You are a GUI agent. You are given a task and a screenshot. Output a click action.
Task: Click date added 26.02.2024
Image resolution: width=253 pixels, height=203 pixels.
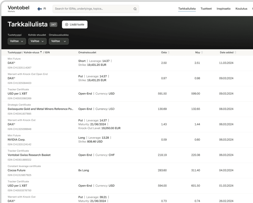[x=226, y=201]
